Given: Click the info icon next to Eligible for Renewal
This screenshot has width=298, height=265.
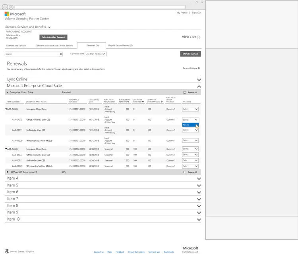Looking at the screenshot, I should (128, 102).
